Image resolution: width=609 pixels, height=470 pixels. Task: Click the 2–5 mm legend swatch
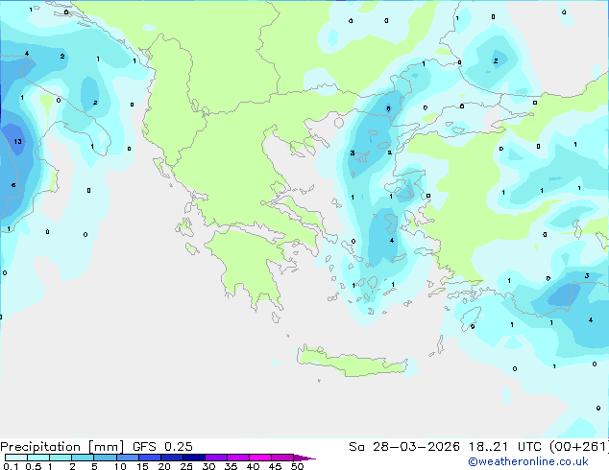click(x=83, y=458)
